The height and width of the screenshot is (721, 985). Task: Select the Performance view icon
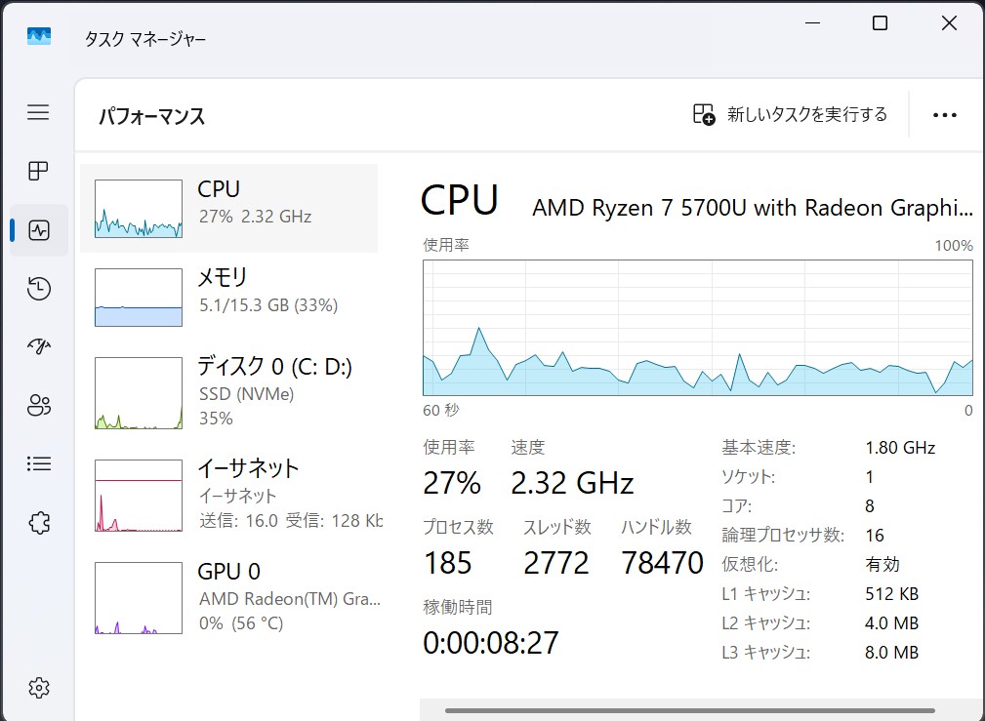pos(38,230)
